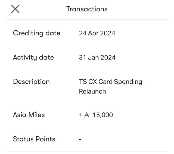Select the Asia Miles row label
The image size is (174, 154).
tap(29, 115)
